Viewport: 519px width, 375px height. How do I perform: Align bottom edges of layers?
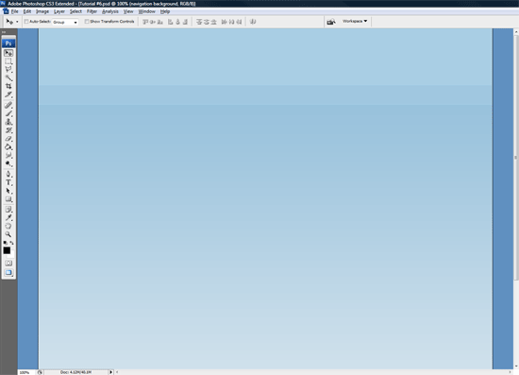[160, 22]
